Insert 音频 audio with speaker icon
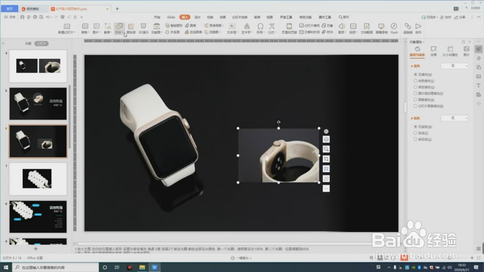This screenshot has width=484, height=272. click(342, 28)
